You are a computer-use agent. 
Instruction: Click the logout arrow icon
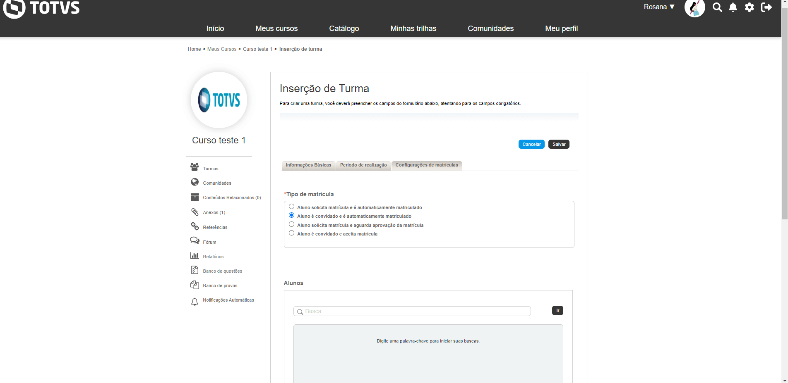(x=766, y=7)
